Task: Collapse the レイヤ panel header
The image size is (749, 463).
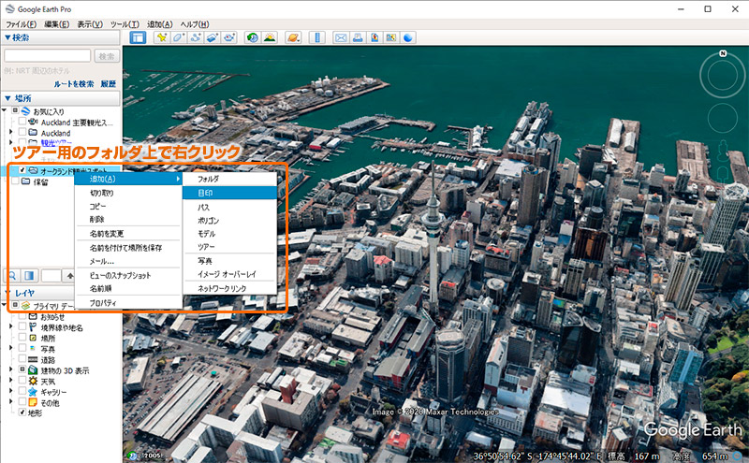Action: [x=38, y=293]
